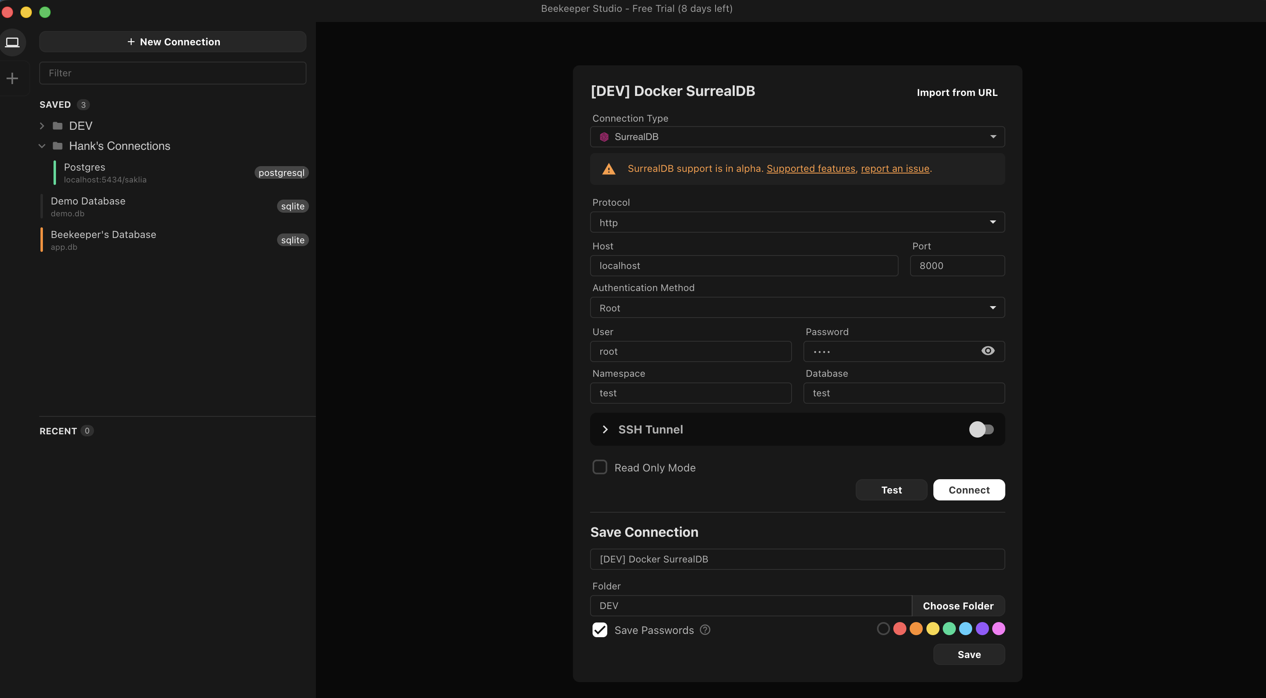Click the sqlite badge on Beekeeper's Database

(x=293, y=240)
